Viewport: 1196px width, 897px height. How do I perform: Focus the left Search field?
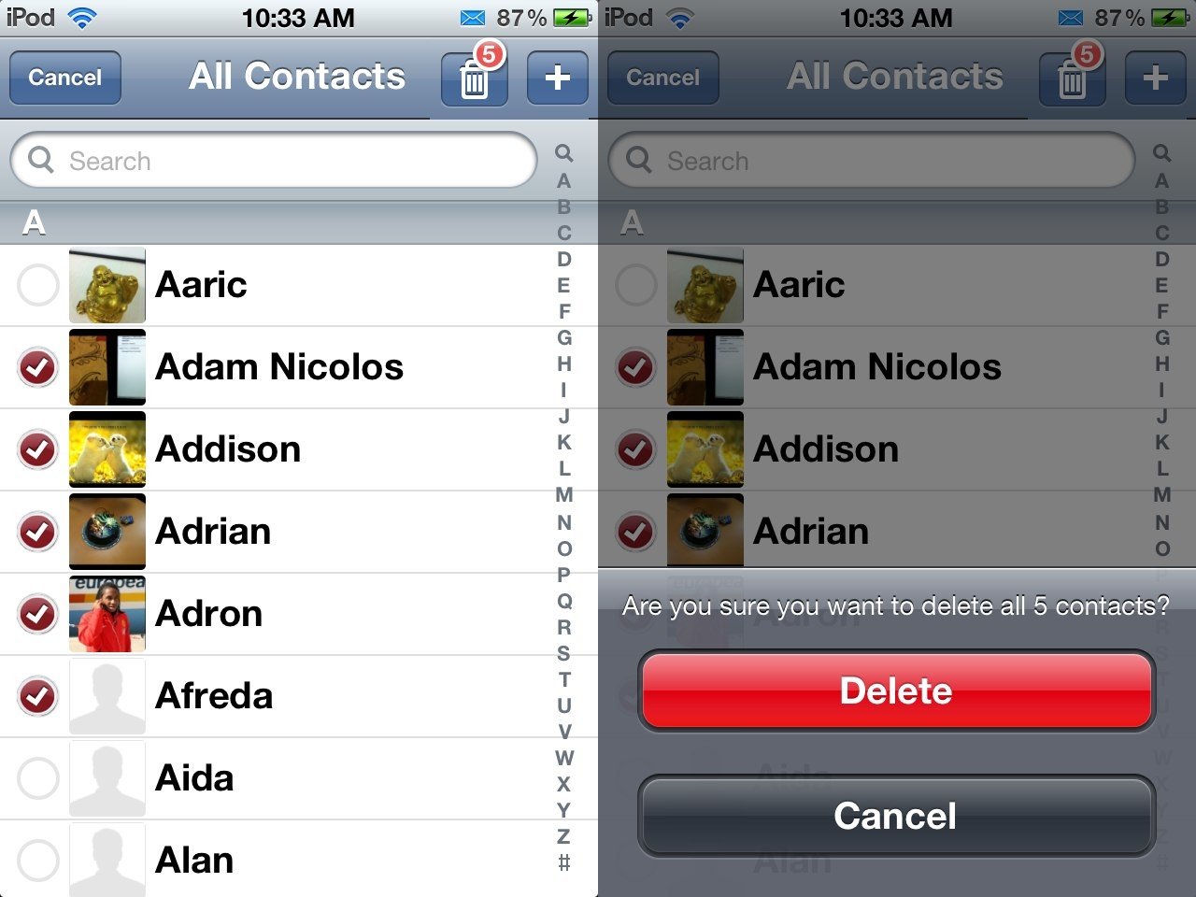pos(274,160)
